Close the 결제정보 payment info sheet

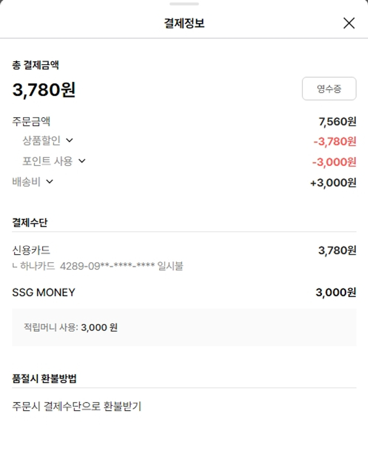(x=349, y=23)
